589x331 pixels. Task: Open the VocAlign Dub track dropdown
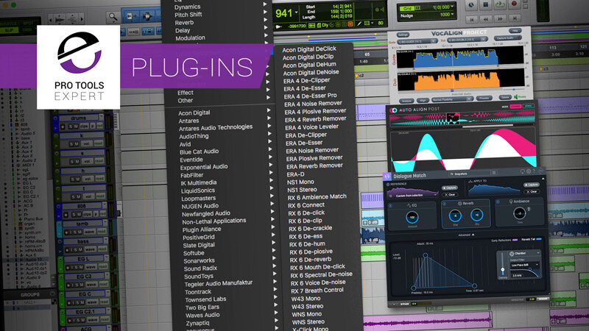coord(467,40)
